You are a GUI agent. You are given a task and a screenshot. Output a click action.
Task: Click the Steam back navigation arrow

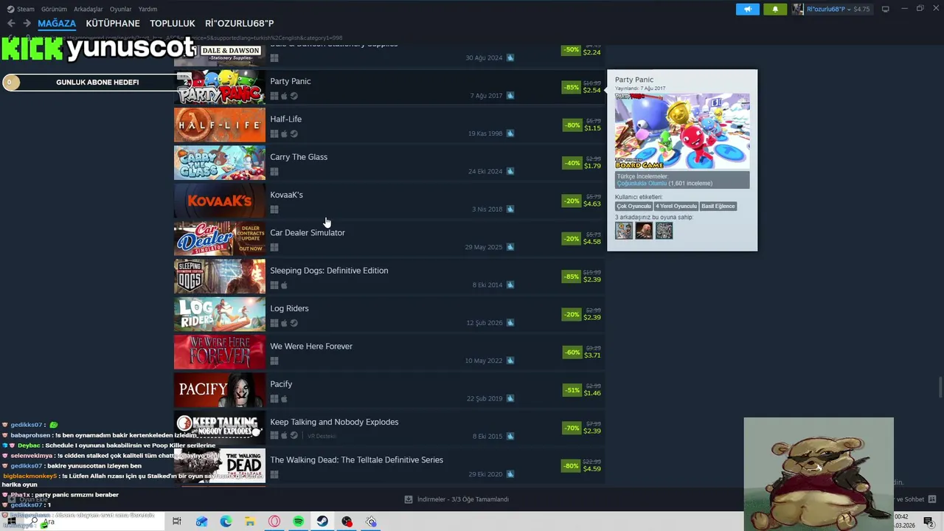coord(10,24)
